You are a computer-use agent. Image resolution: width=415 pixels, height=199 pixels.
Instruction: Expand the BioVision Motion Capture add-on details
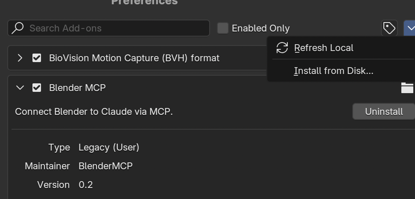[x=20, y=58]
